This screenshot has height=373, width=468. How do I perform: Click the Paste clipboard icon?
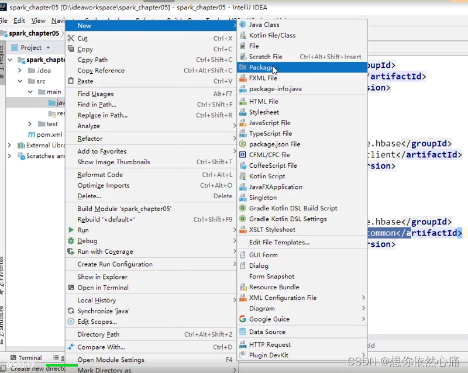pyautogui.click(x=71, y=81)
